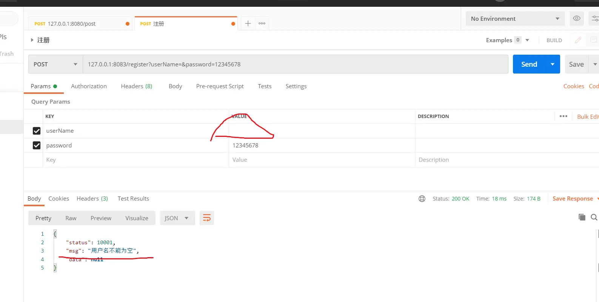Open the query params column options ellipsis
Image resolution: width=599 pixels, height=302 pixels.
point(564,117)
